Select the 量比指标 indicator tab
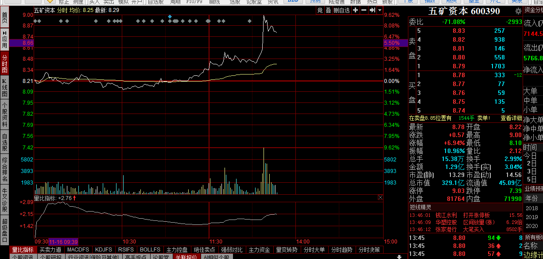This screenshot has height=259, width=543. click(x=23, y=250)
